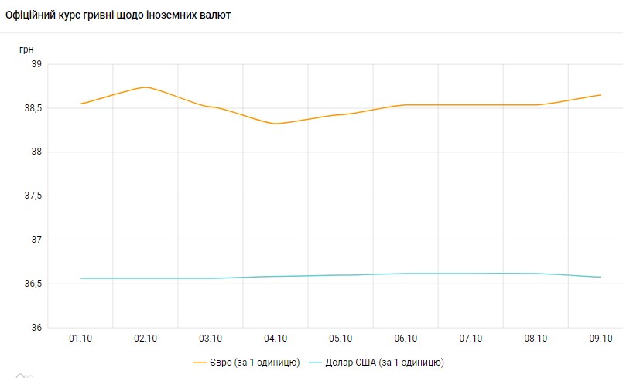Click the 09.10 date on the x-axis
623x378 pixels.
[601, 339]
